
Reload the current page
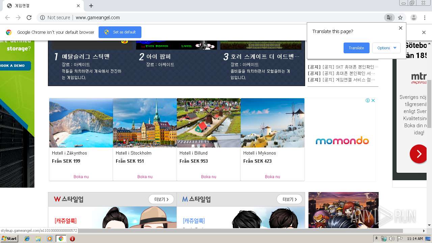(x=29, y=18)
